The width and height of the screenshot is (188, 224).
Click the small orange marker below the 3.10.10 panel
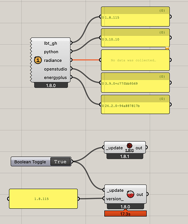(167, 48)
